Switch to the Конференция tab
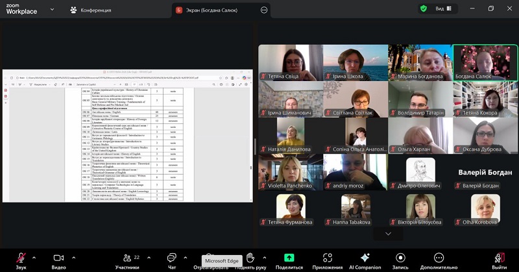The image size is (519, 272). pos(90,10)
